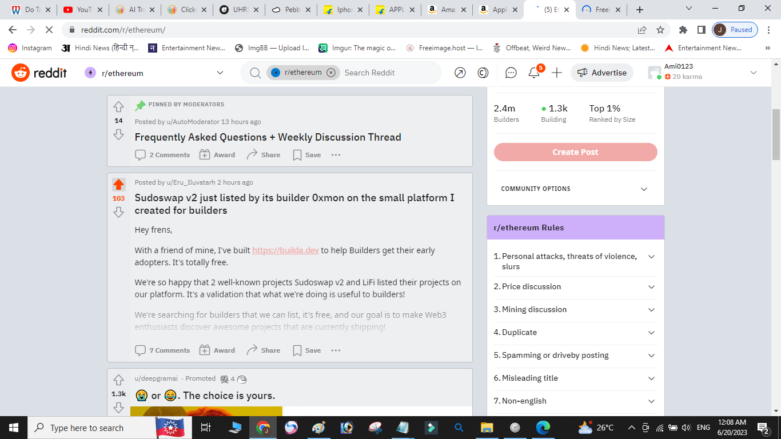Upvote the promoted deepgramai post
The image size is (781, 439).
click(x=118, y=380)
